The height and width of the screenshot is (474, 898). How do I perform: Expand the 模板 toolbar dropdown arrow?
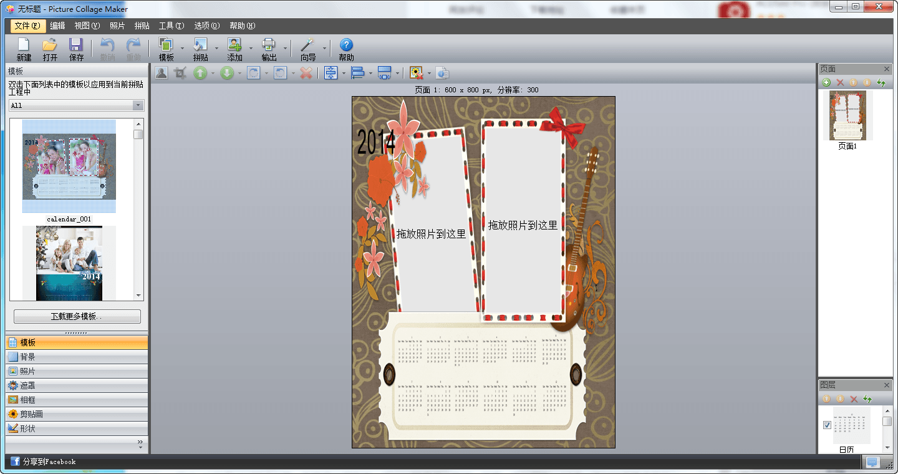point(182,49)
